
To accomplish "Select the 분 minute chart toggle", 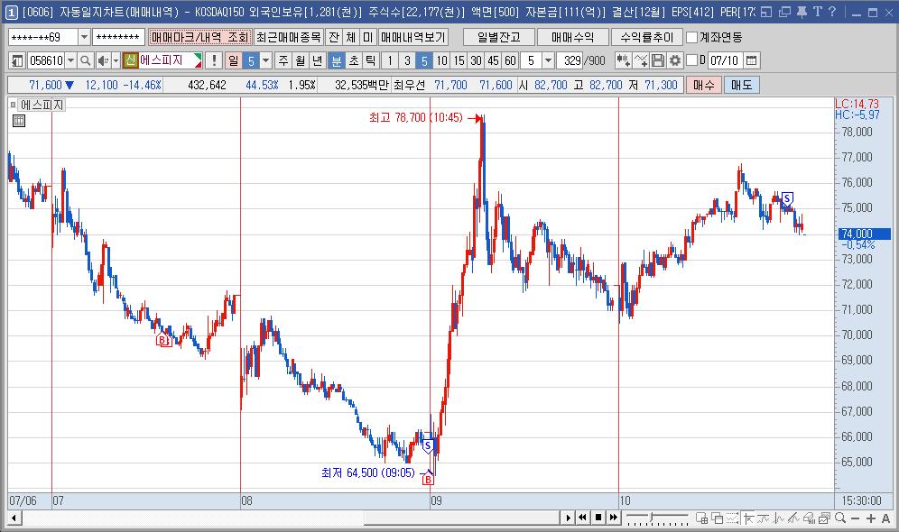I will 336,60.
